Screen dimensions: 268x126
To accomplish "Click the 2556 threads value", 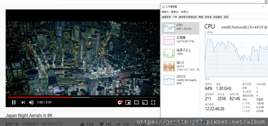I will [222, 99].
